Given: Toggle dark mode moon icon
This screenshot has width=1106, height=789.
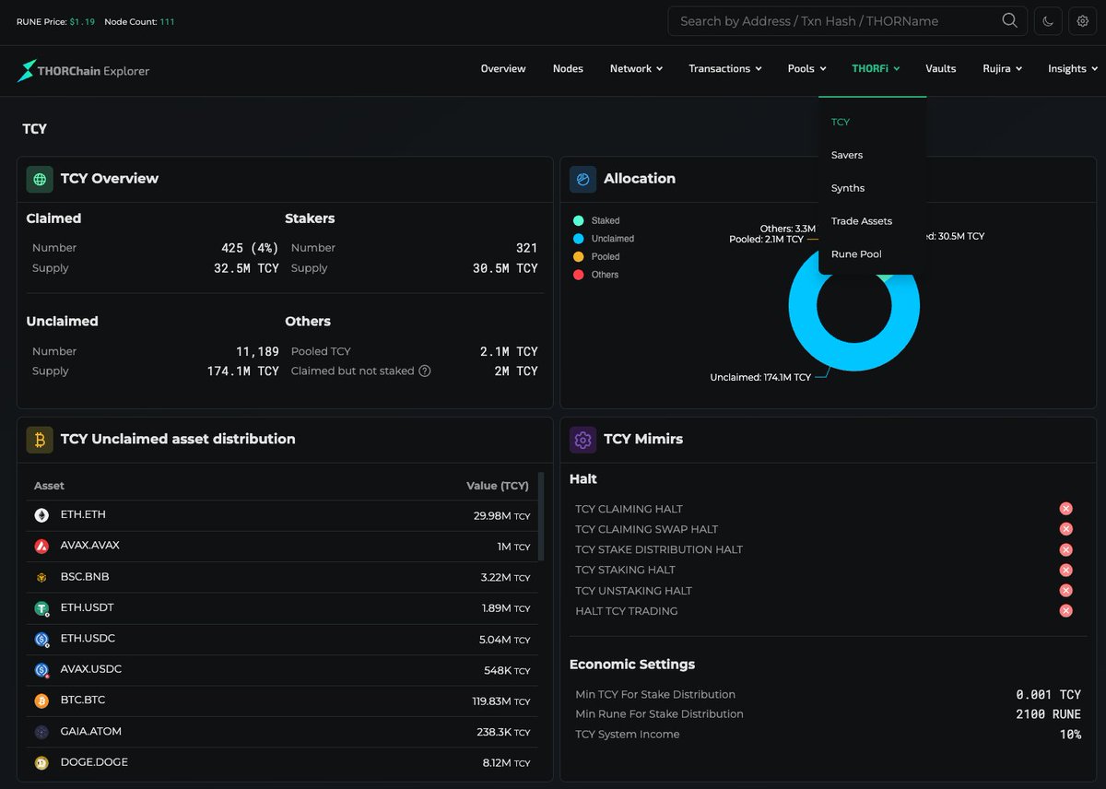Looking at the screenshot, I should pos(1049,21).
